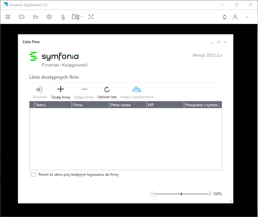Maximize the Lista Firm window
This screenshot has height=217, width=258.
tap(219, 42)
